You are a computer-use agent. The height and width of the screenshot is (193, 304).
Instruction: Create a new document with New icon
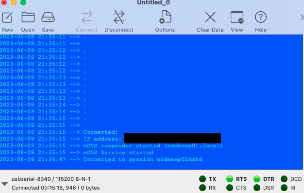click(x=8, y=18)
